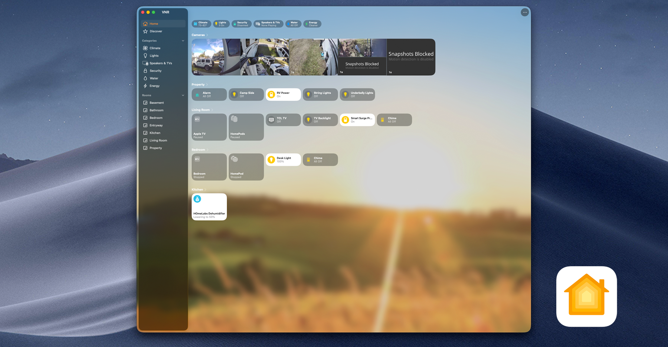Screen dimensions: 668x347
Task: Open the Bedroom Chime tile
Action: coord(320,160)
